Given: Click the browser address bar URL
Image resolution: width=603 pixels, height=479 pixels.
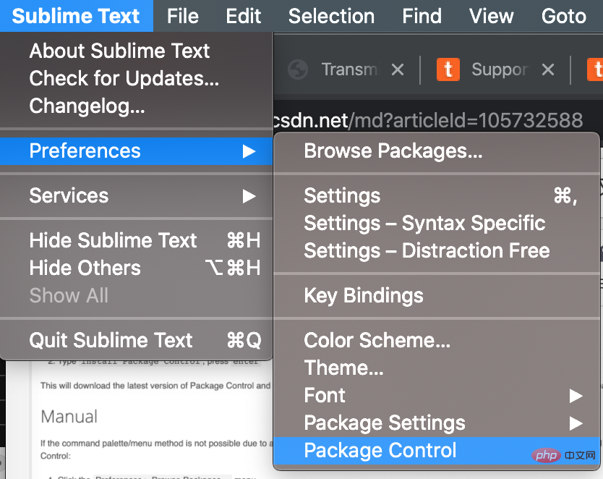Looking at the screenshot, I should pyautogui.click(x=428, y=120).
